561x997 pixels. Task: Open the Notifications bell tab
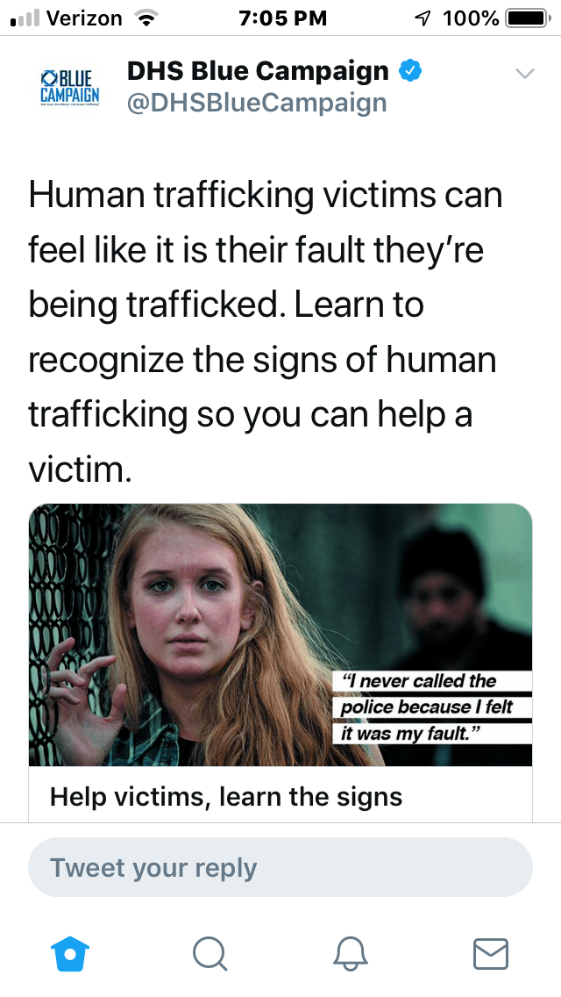[351, 954]
